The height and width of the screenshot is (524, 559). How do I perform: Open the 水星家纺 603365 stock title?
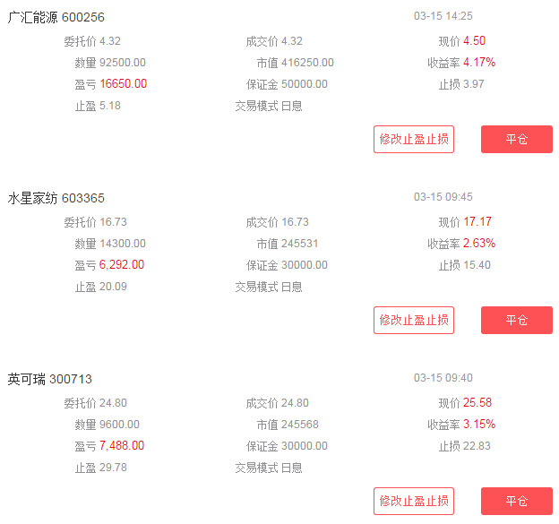point(56,198)
